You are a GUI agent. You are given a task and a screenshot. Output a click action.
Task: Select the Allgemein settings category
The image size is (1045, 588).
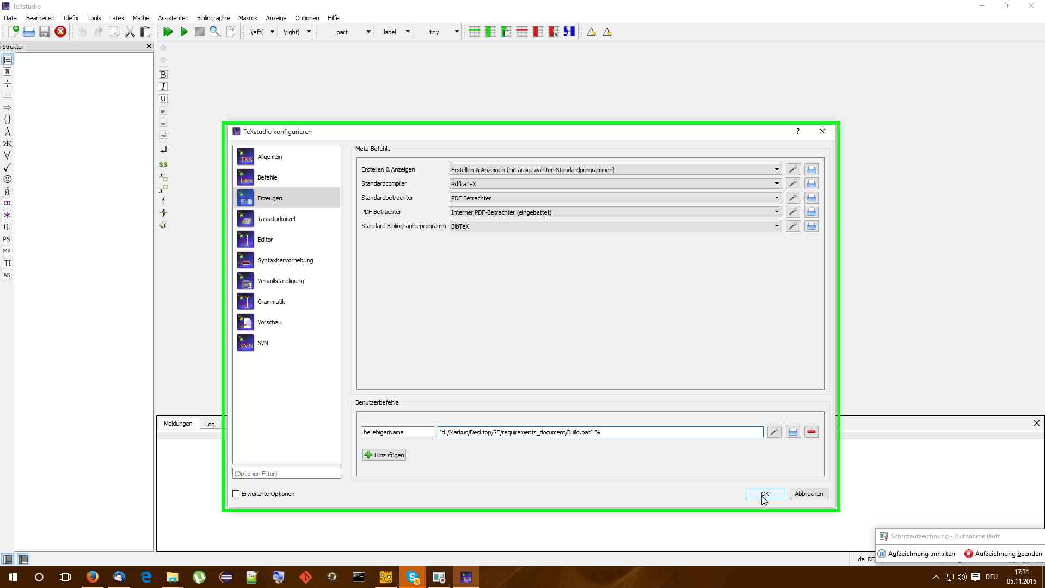(287, 157)
